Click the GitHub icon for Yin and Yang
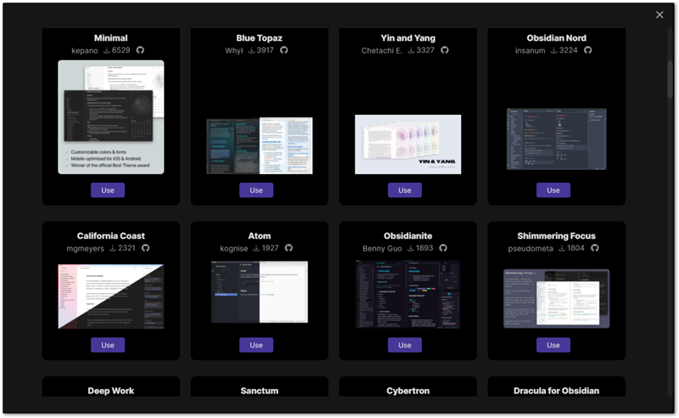Screen dimensions: 679x418 (x=444, y=50)
